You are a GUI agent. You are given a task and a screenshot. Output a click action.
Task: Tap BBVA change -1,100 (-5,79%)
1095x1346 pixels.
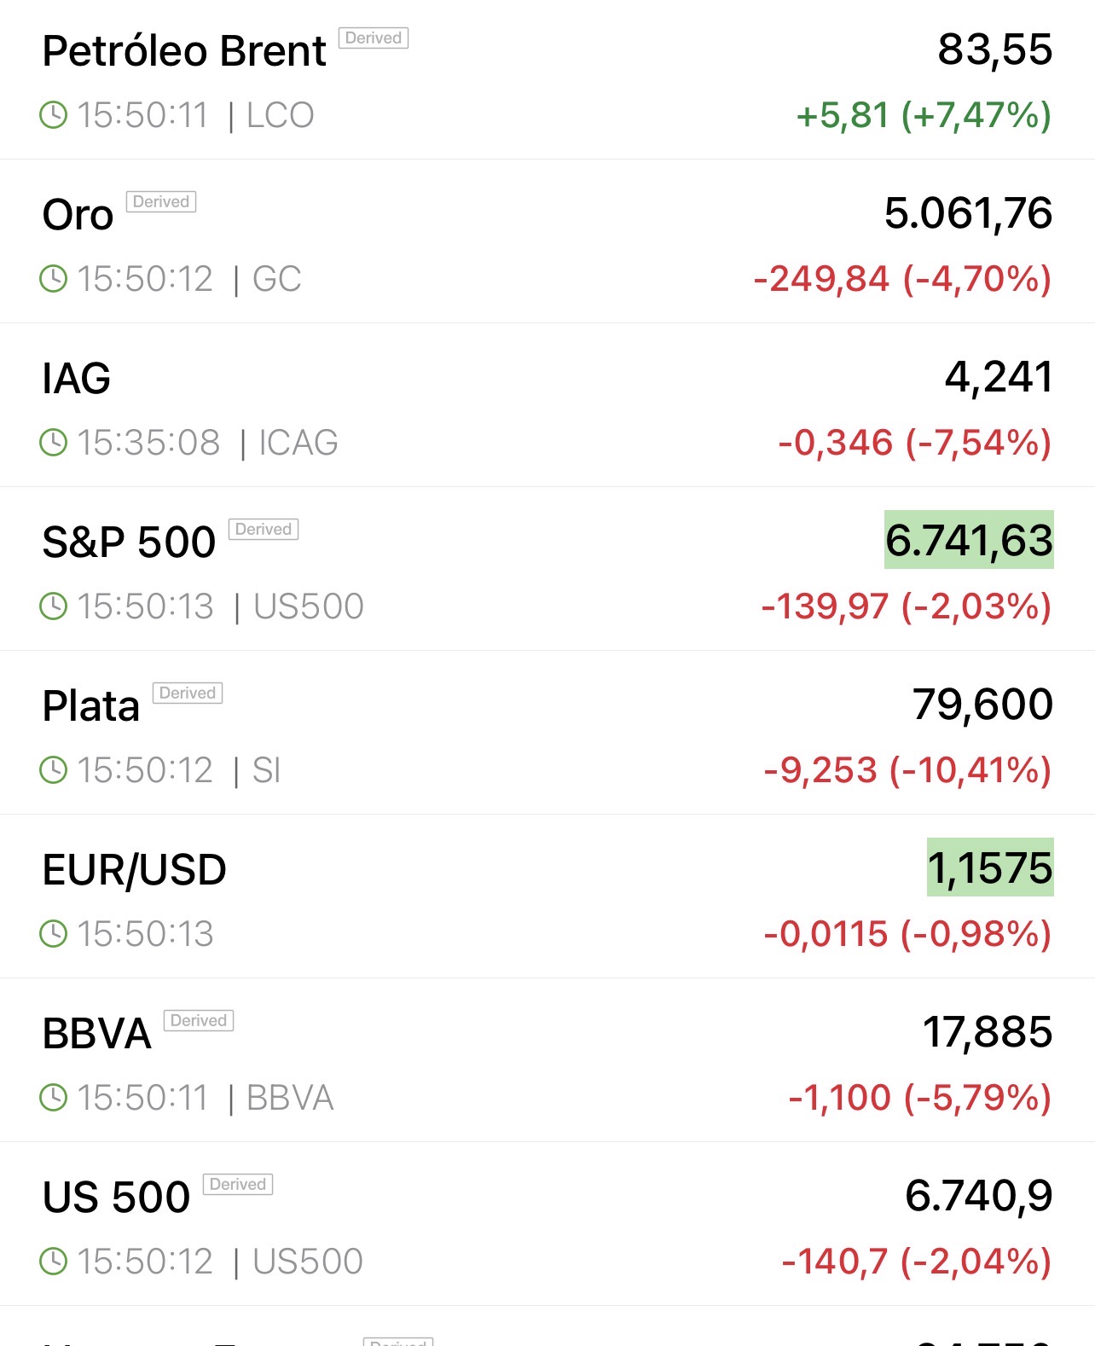coord(919,1098)
